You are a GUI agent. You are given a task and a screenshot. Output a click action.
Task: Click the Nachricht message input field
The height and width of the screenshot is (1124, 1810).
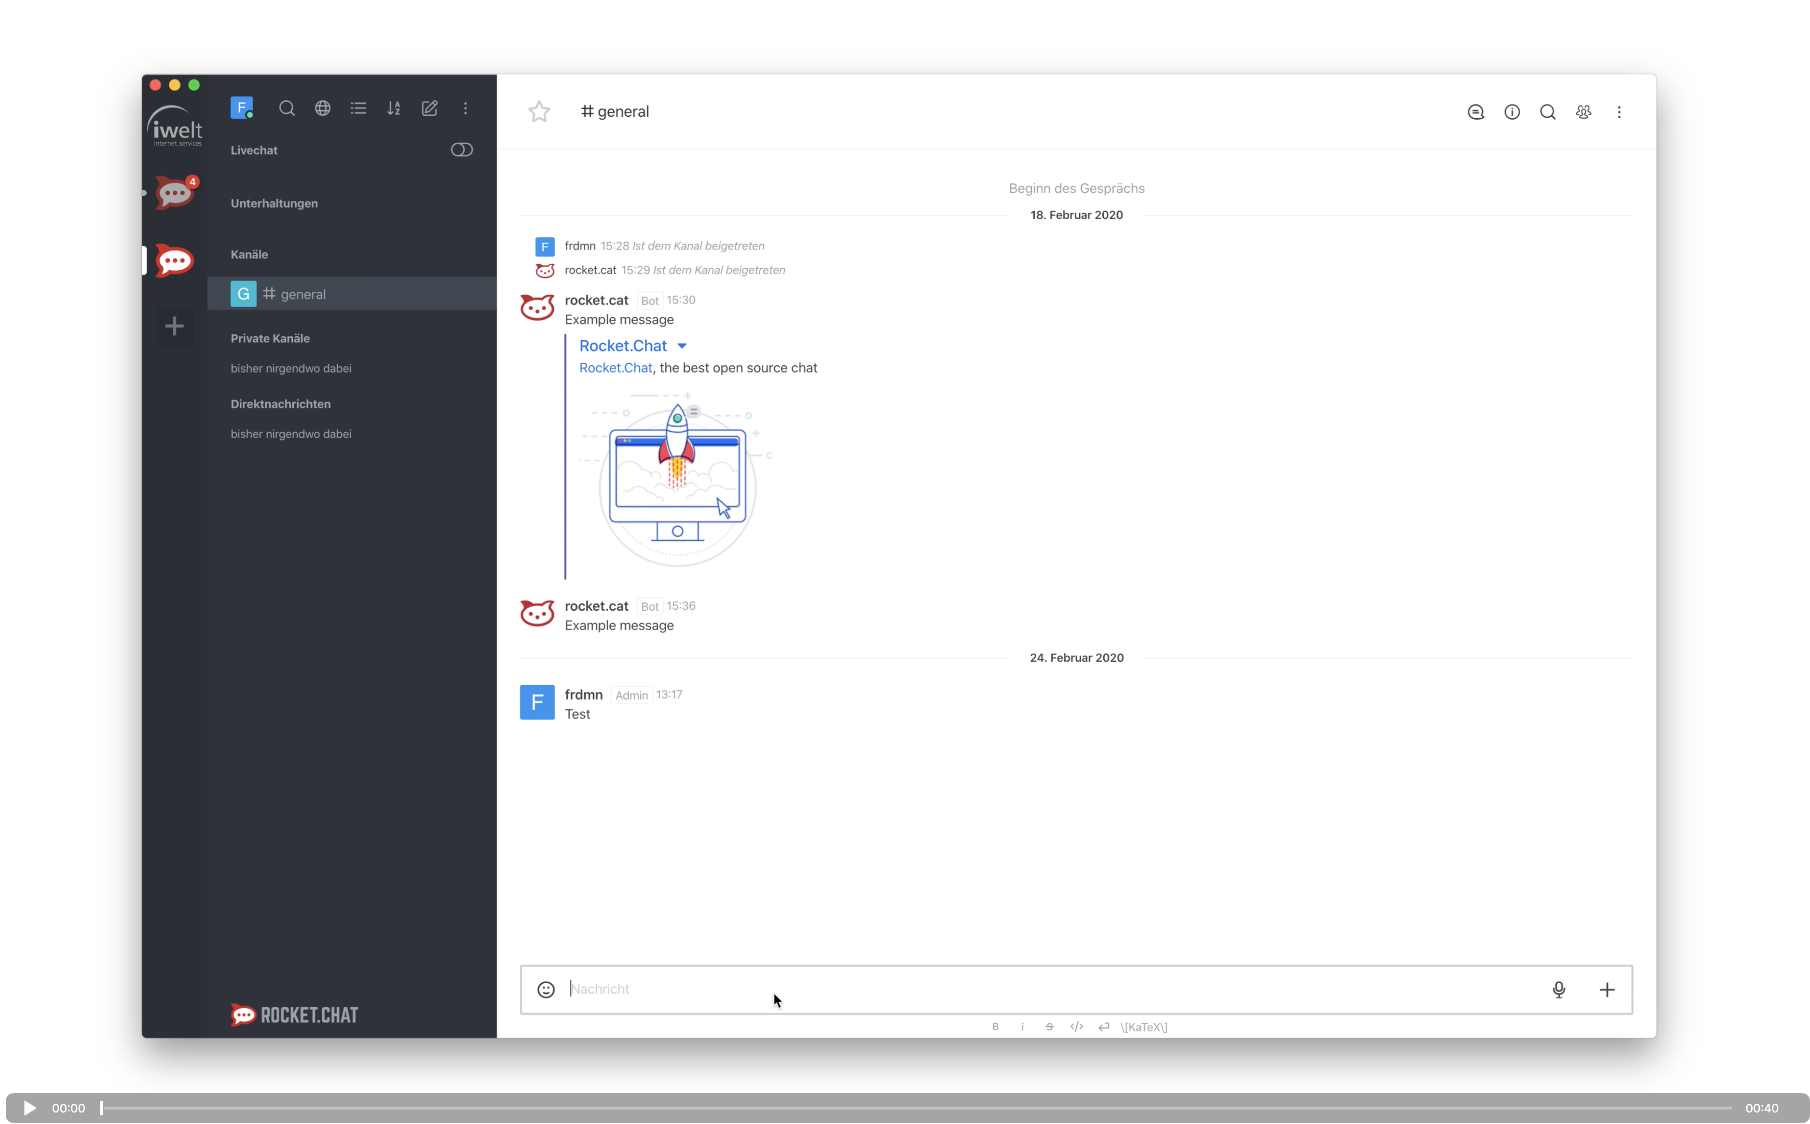tap(892, 989)
